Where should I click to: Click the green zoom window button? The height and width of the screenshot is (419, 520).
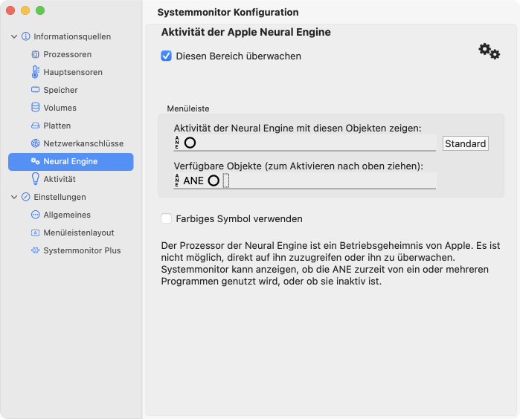pos(40,10)
